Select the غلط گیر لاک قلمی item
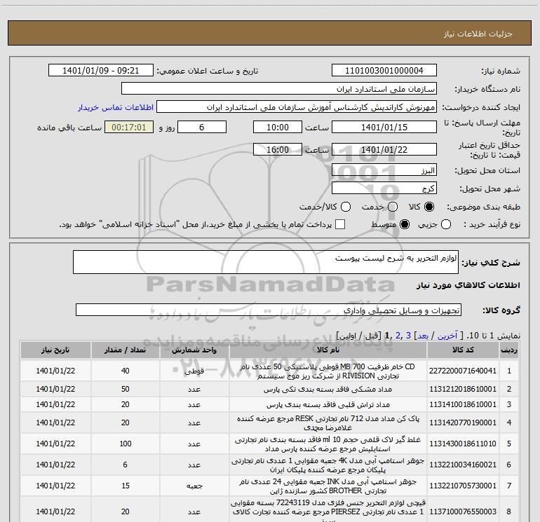The height and width of the screenshot is (522, 540). coord(328,444)
